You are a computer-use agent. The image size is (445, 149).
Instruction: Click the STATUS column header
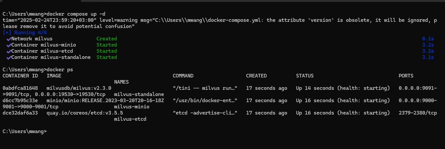coord(305,76)
